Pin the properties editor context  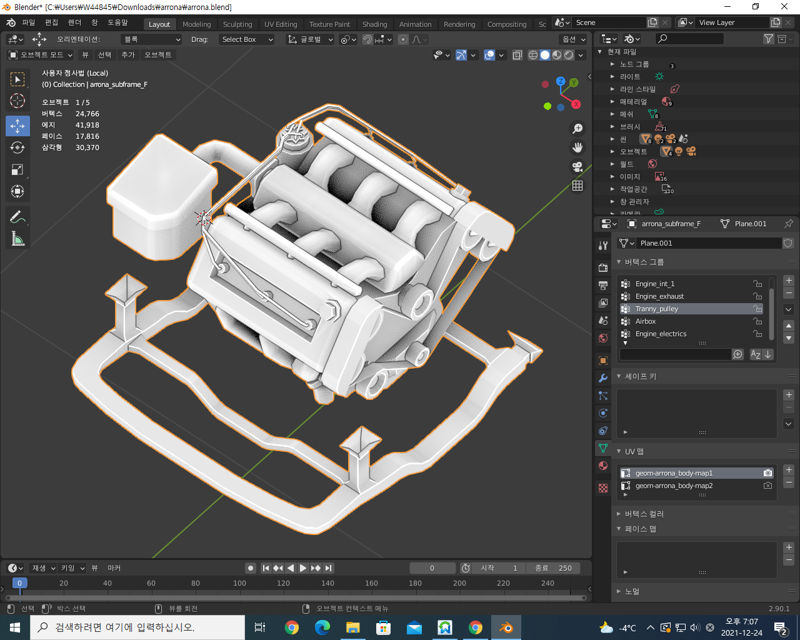(x=789, y=224)
